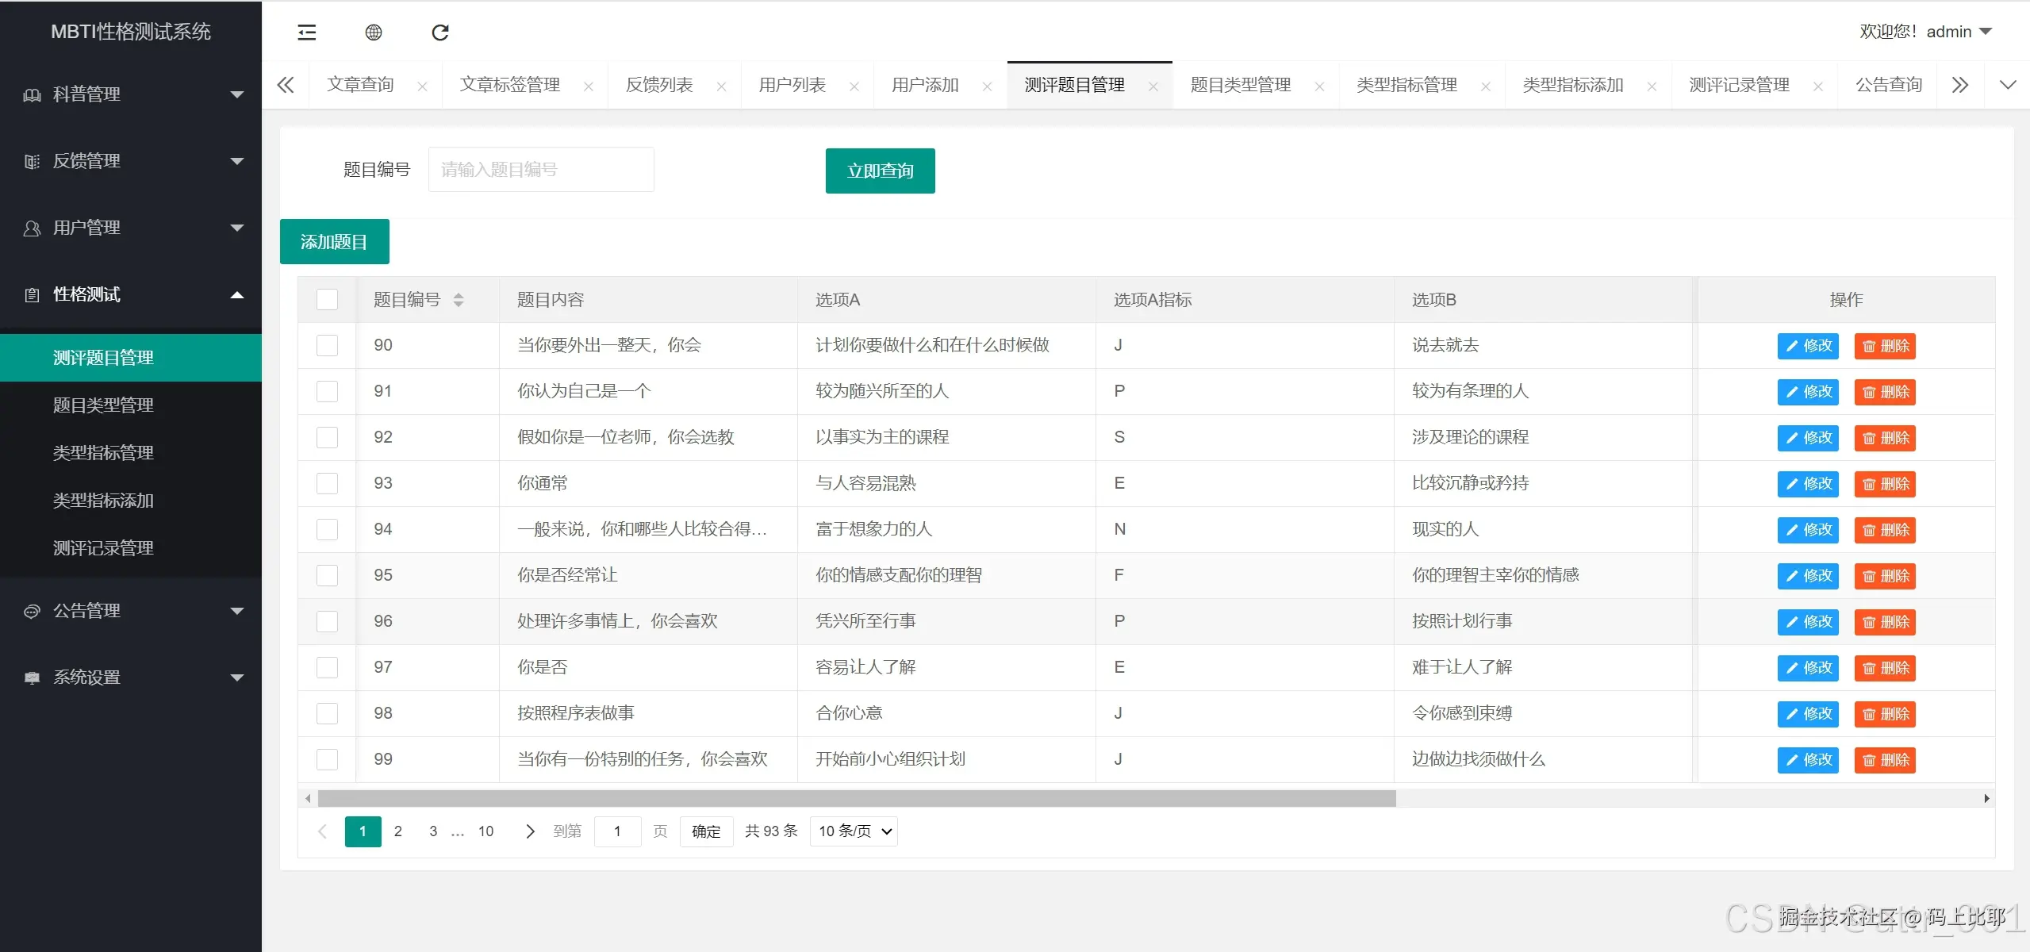Click the 立即查询 search button
Viewport: 2030px width, 952px height.
tap(880, 171)
